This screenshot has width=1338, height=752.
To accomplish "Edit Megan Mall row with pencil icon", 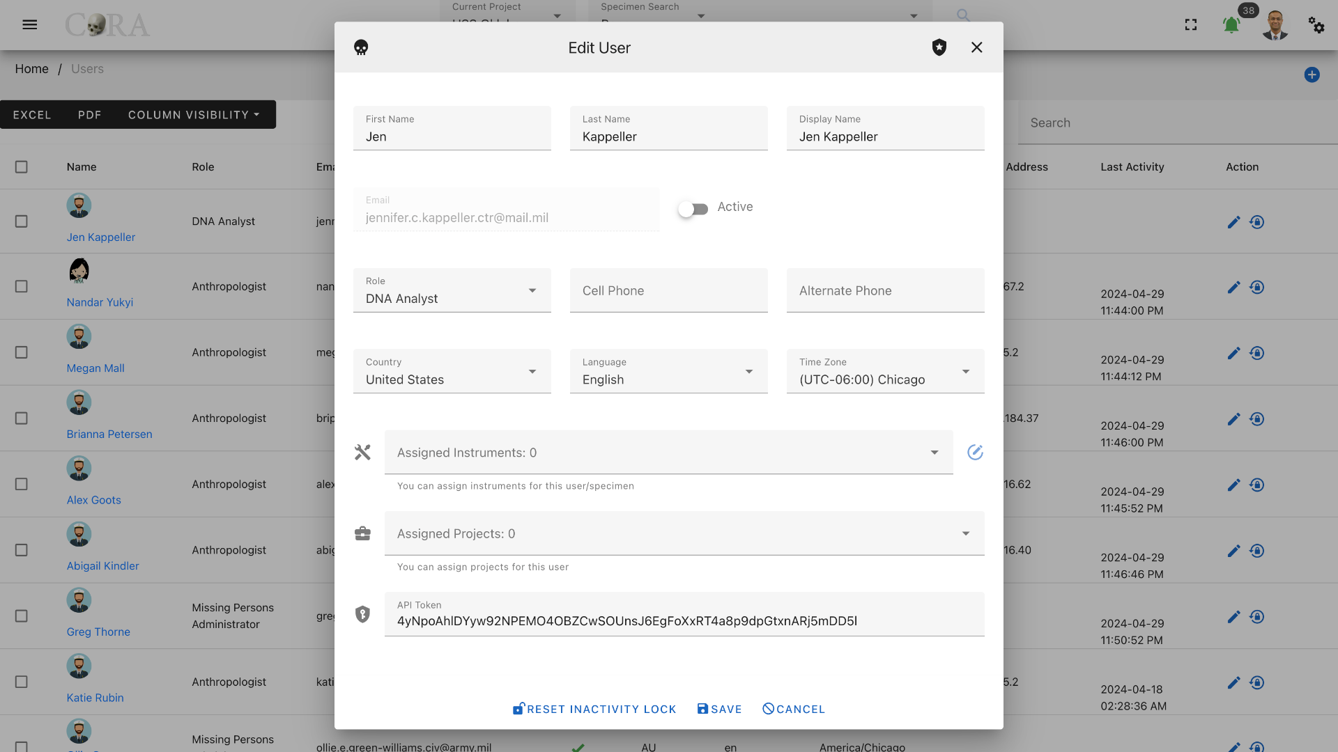I will click(1233, 353).
